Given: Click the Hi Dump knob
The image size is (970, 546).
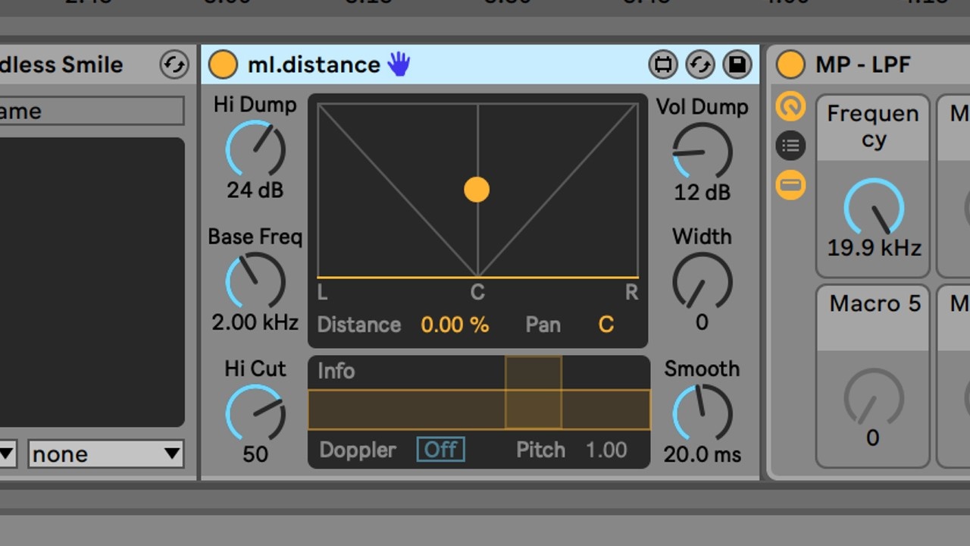Looking at the screenshot, I should click(255, 149).
